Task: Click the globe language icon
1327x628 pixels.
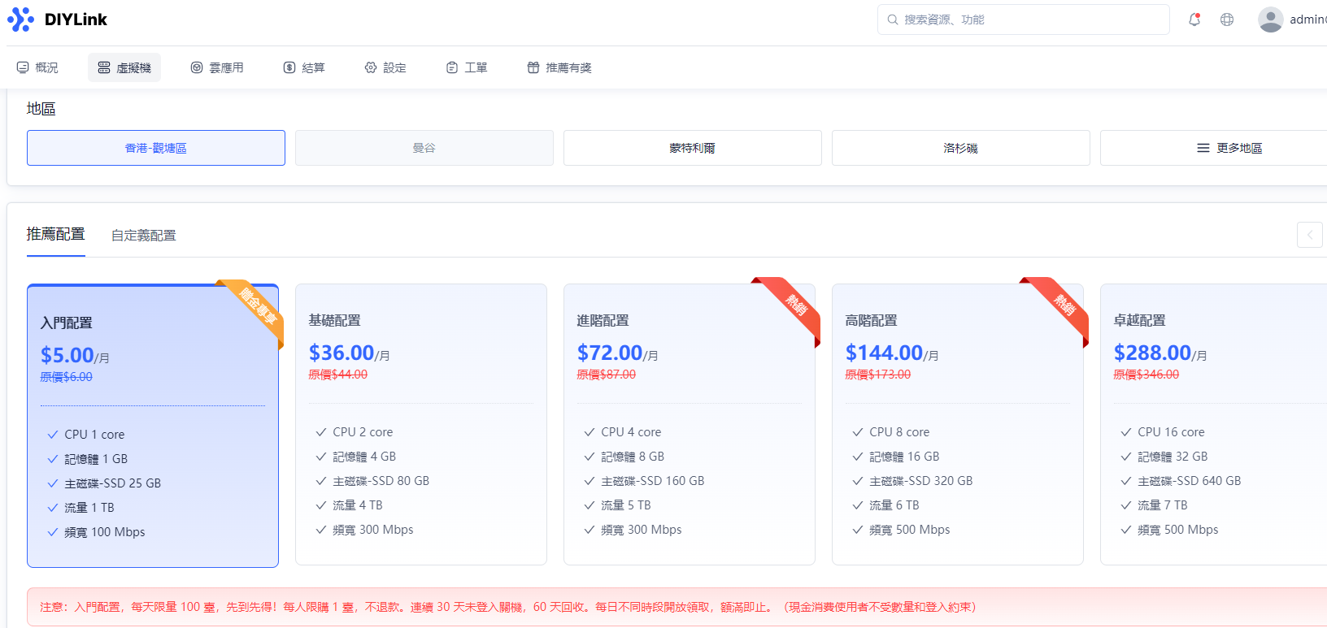Action: [1227, 19]
